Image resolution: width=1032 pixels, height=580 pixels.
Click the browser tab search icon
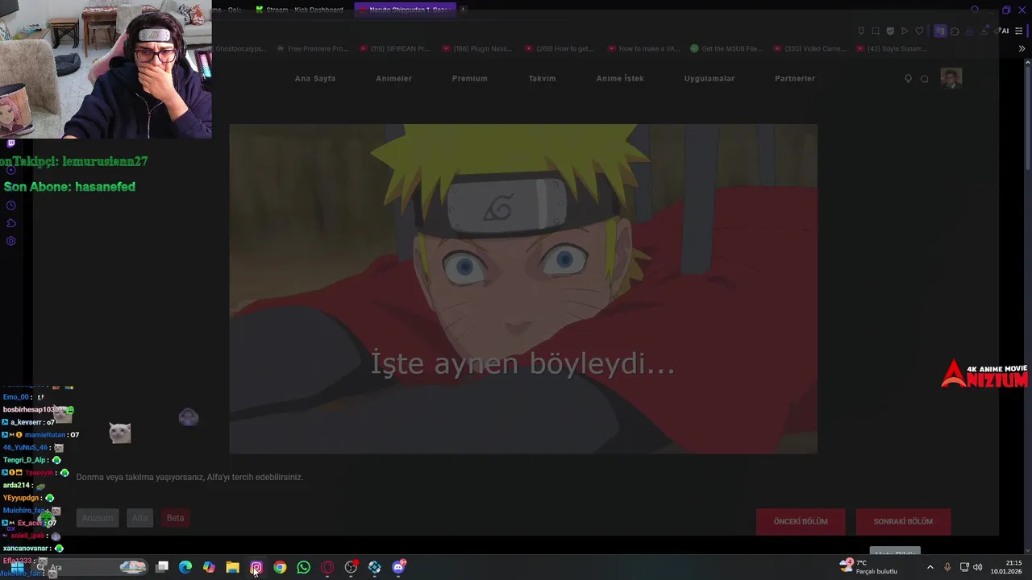pyautogui.click(x=975, y=10)
